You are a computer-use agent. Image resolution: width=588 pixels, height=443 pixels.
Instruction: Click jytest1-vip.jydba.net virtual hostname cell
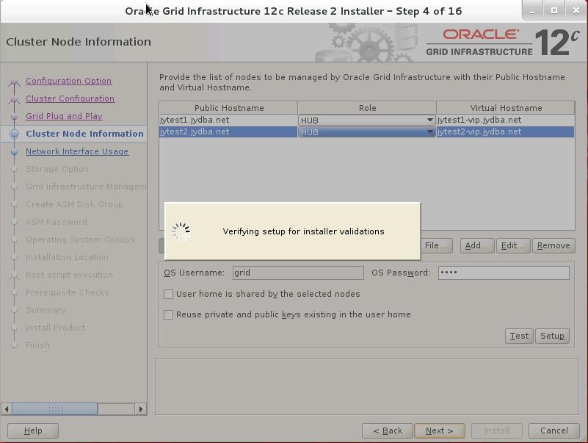coord(505,120)
